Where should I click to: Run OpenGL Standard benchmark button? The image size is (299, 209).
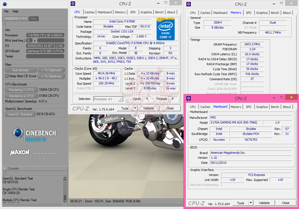20,114
